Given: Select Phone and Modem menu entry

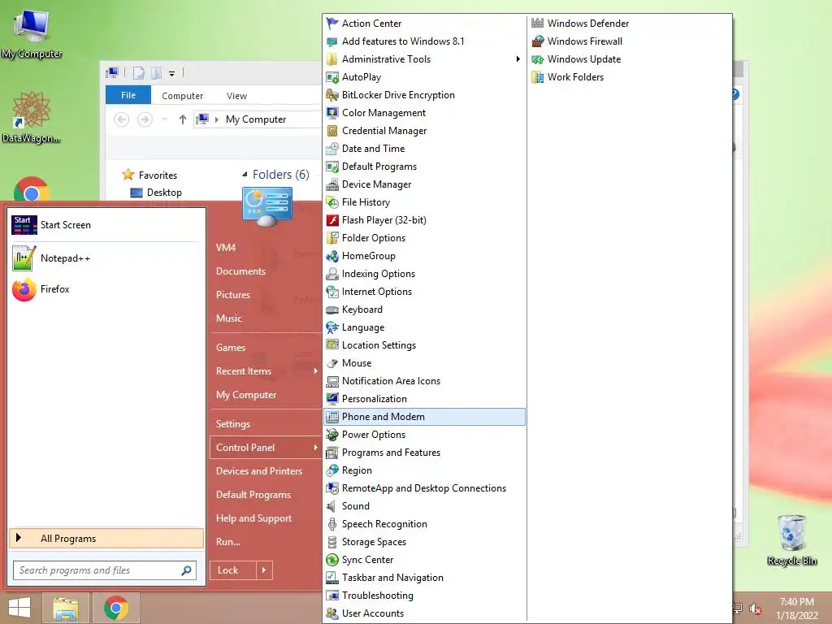Looking at the screenshot, I should 424,417.
